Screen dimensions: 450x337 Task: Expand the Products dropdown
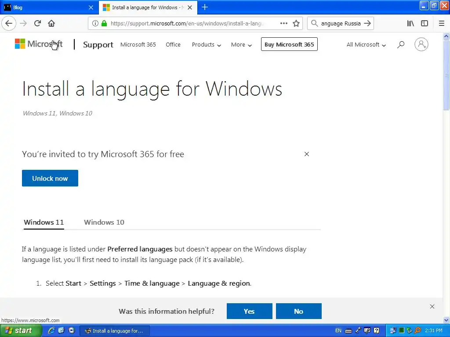[x=207, y=44]
